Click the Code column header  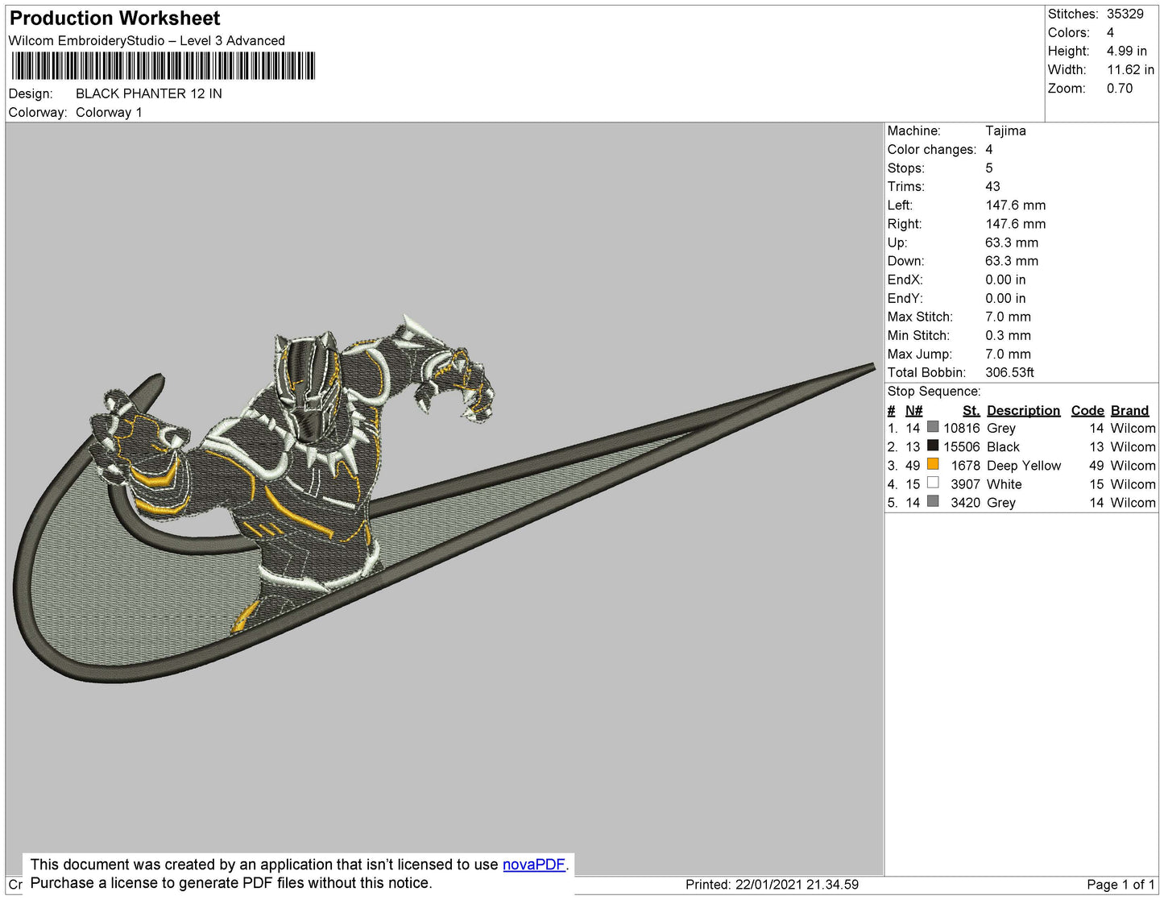pyautogui.click(x=1087, y=410)
